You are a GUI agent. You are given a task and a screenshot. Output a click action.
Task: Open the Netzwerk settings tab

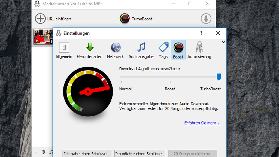click(x=116, y=50)
